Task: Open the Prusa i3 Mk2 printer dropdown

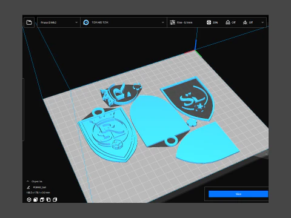Action: point(59,22)
